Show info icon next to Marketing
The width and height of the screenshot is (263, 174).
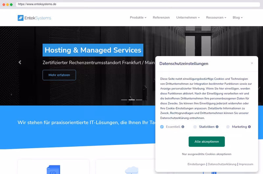250,127
